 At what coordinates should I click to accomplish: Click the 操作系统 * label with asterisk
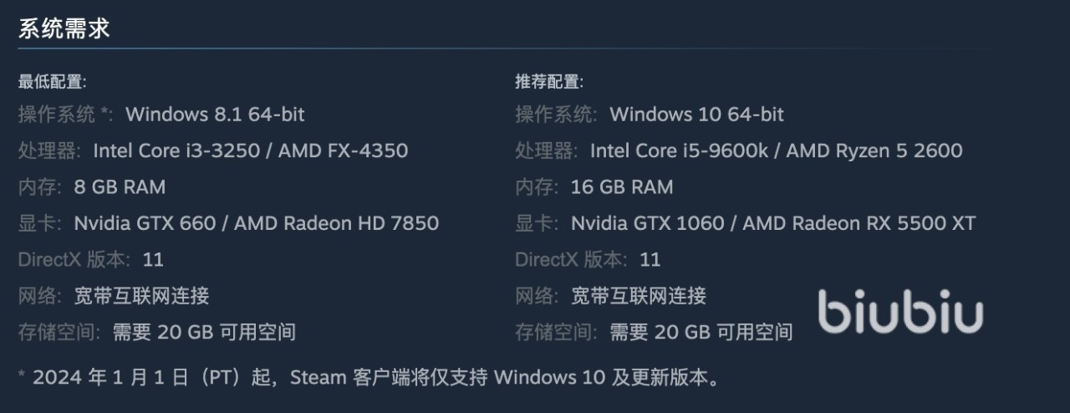65,115
